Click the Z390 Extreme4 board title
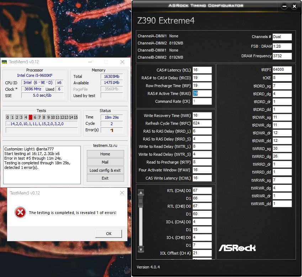This screenshot has width=302, height=277. coord(166,21)
